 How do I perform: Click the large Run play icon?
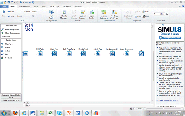click(x=4, y=12)
